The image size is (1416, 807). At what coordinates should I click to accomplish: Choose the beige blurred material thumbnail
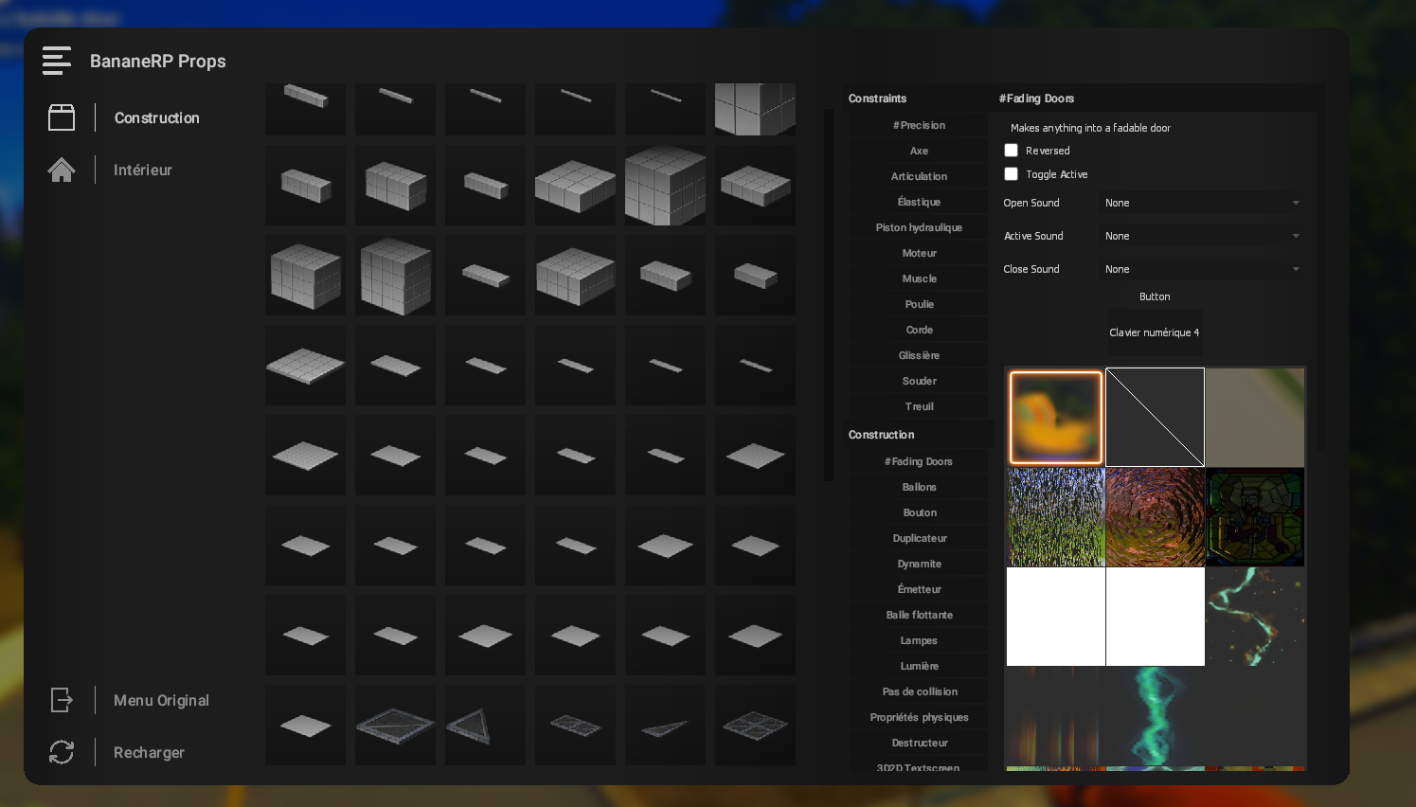tap(1255, 417)
